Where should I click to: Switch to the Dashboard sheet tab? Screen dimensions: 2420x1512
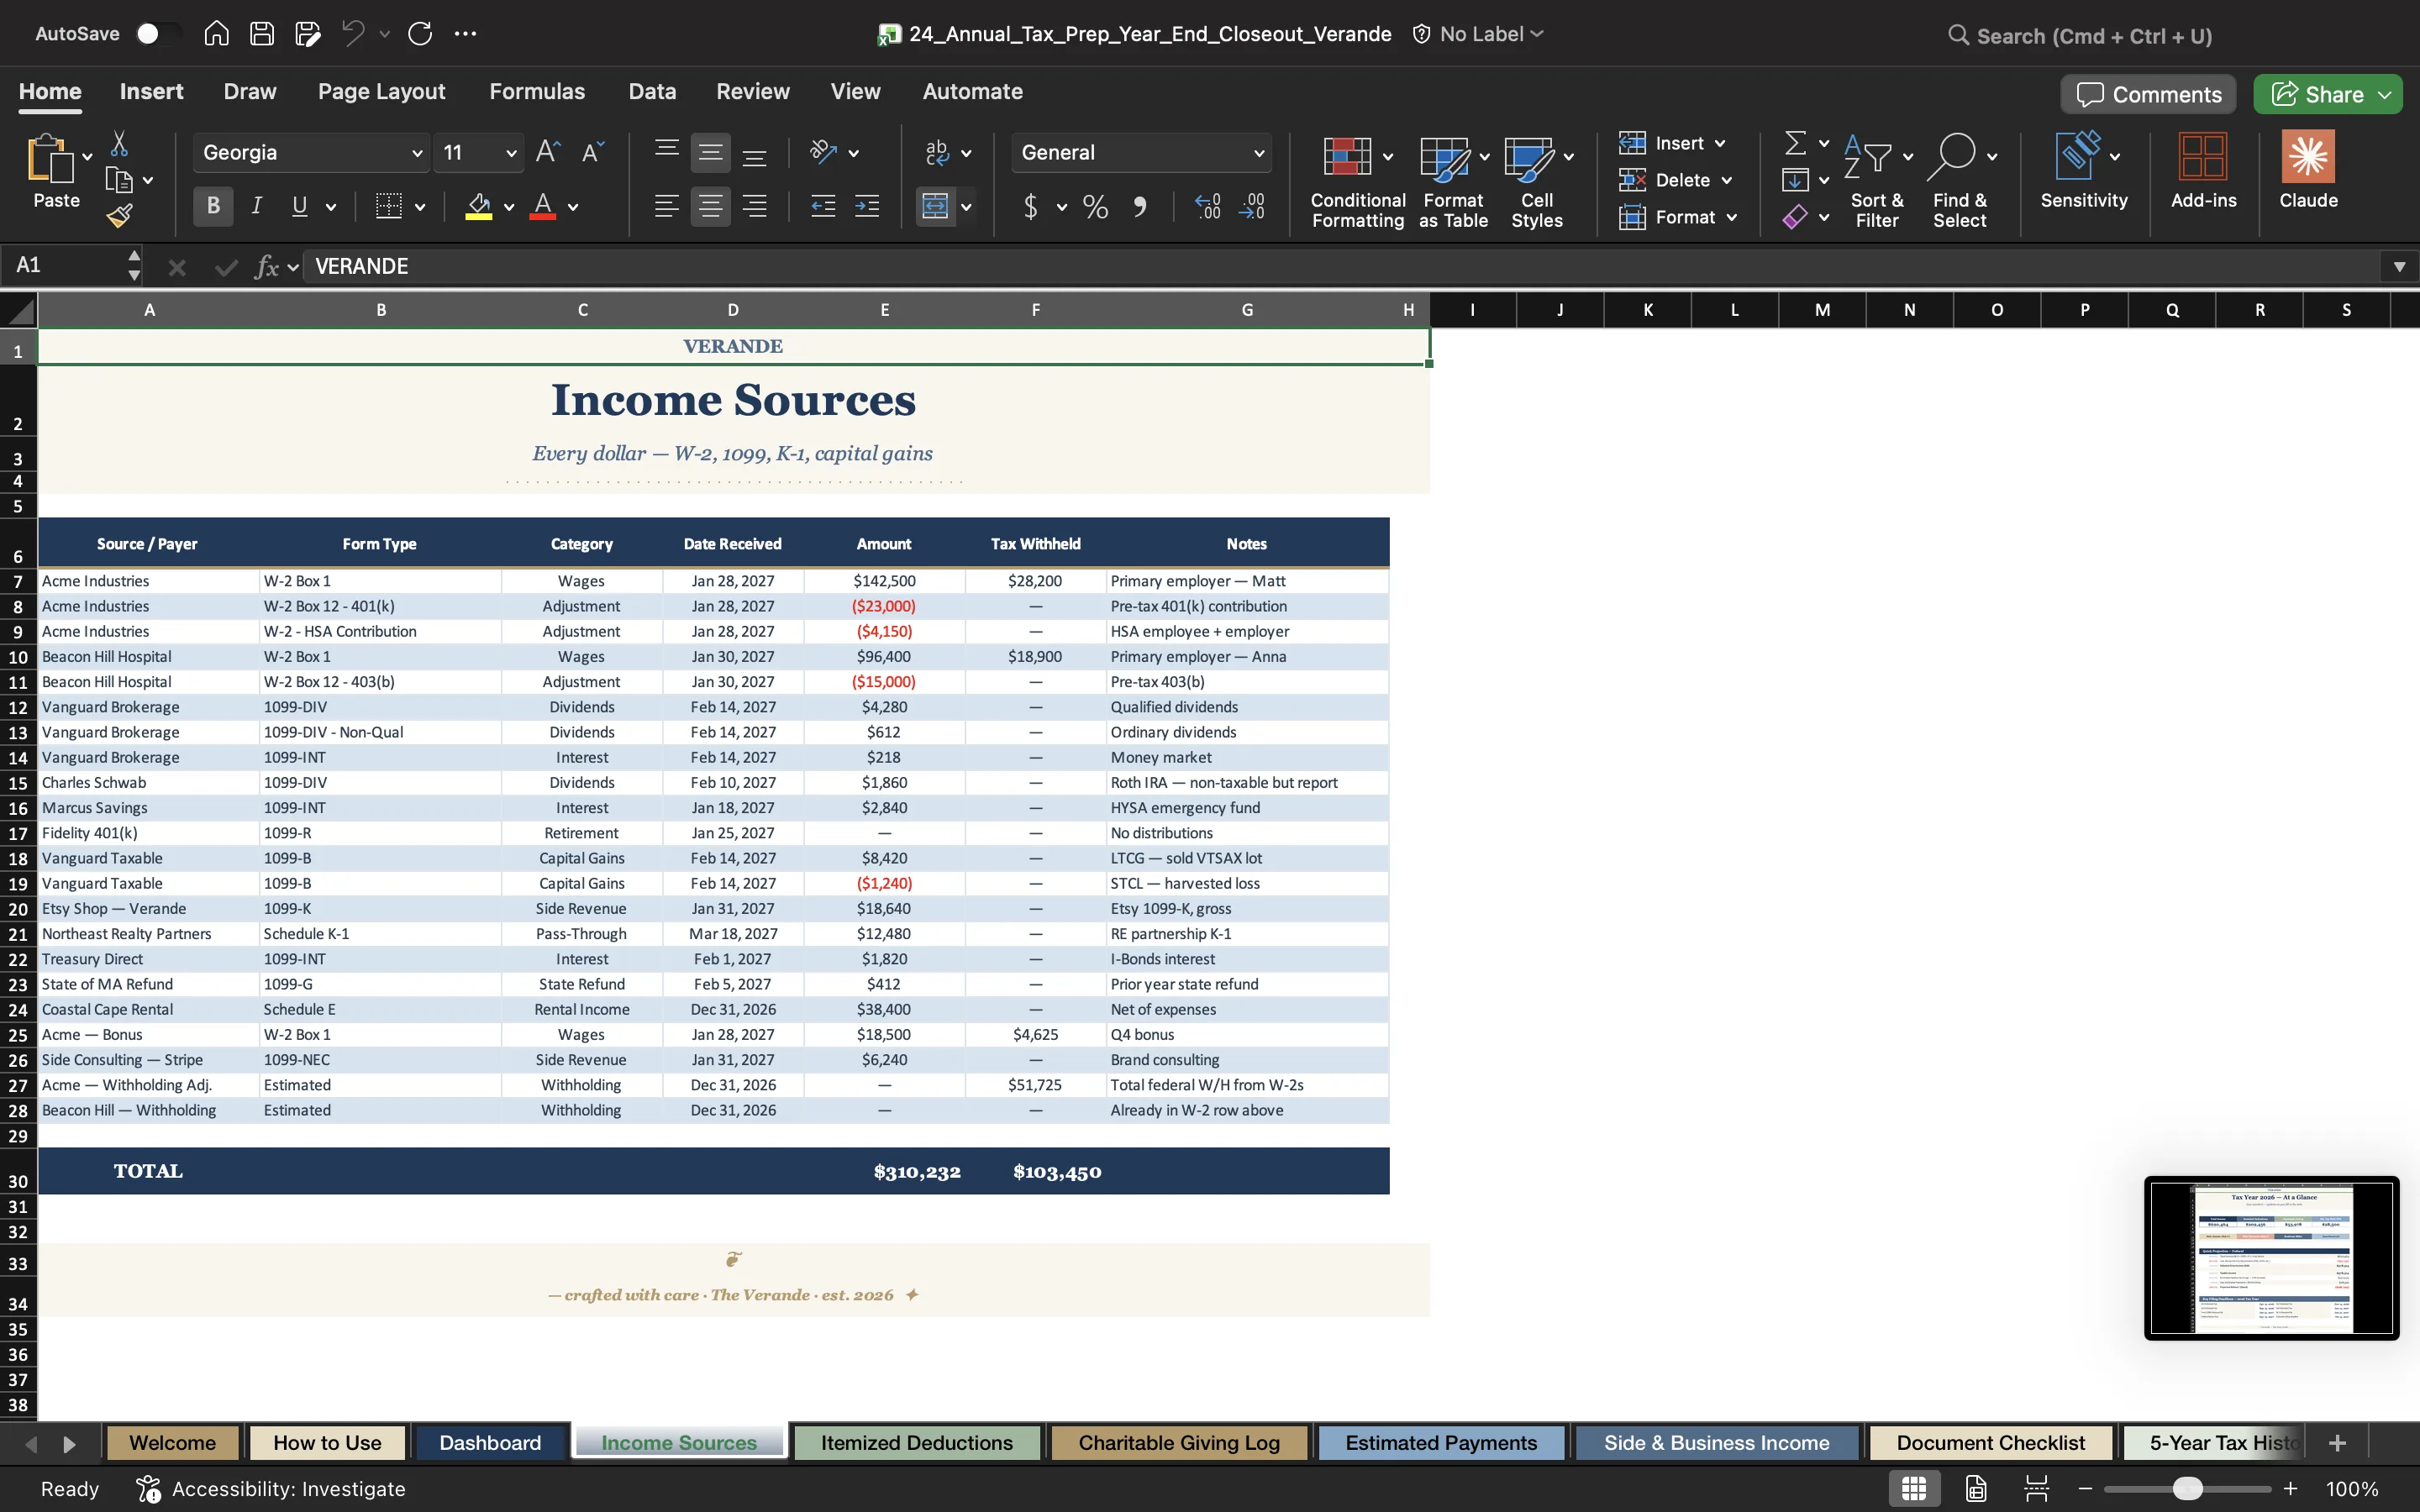point(490,1442)
